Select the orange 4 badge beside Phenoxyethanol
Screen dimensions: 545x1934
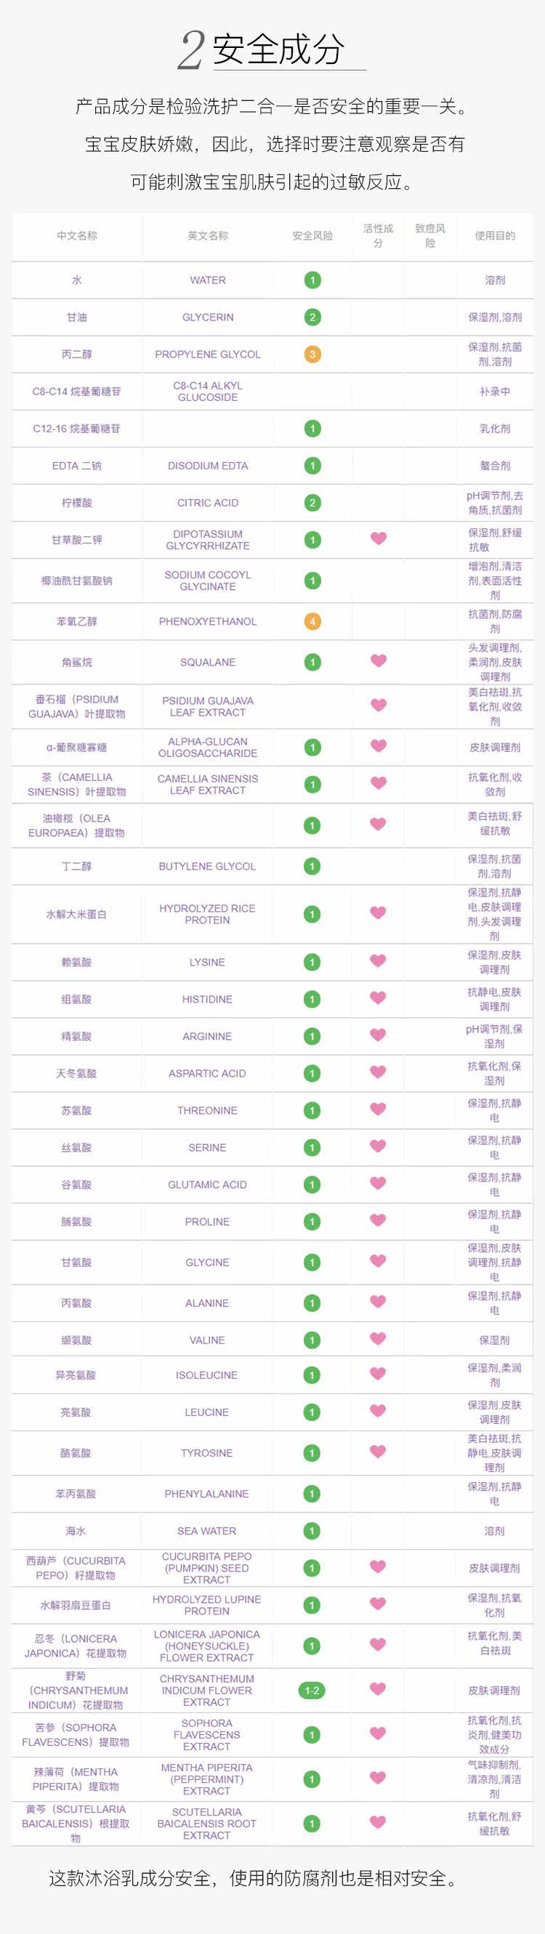[312, 622]
